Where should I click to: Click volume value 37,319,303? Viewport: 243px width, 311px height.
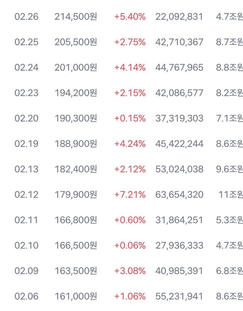click(x=179, y=118)
